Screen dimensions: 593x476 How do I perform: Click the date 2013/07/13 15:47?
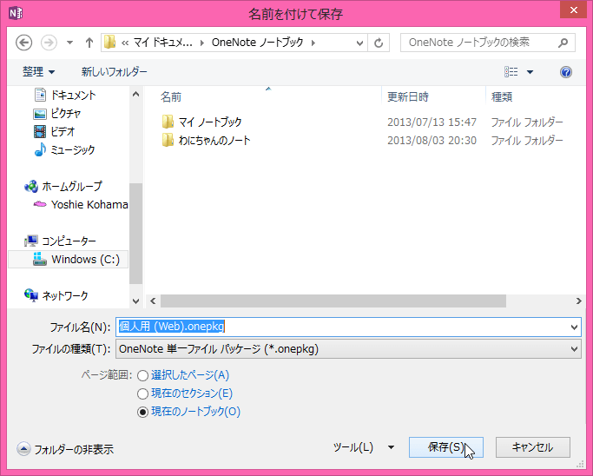pyautogui.click(x=432, y=122)
